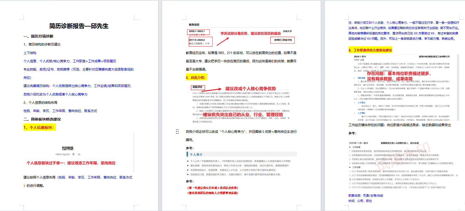Click red line 擅长某类团队的哪些人力资源管理实践
This screenshot has width=465, height=211.
pyautogui.click(x=213, y=193)
